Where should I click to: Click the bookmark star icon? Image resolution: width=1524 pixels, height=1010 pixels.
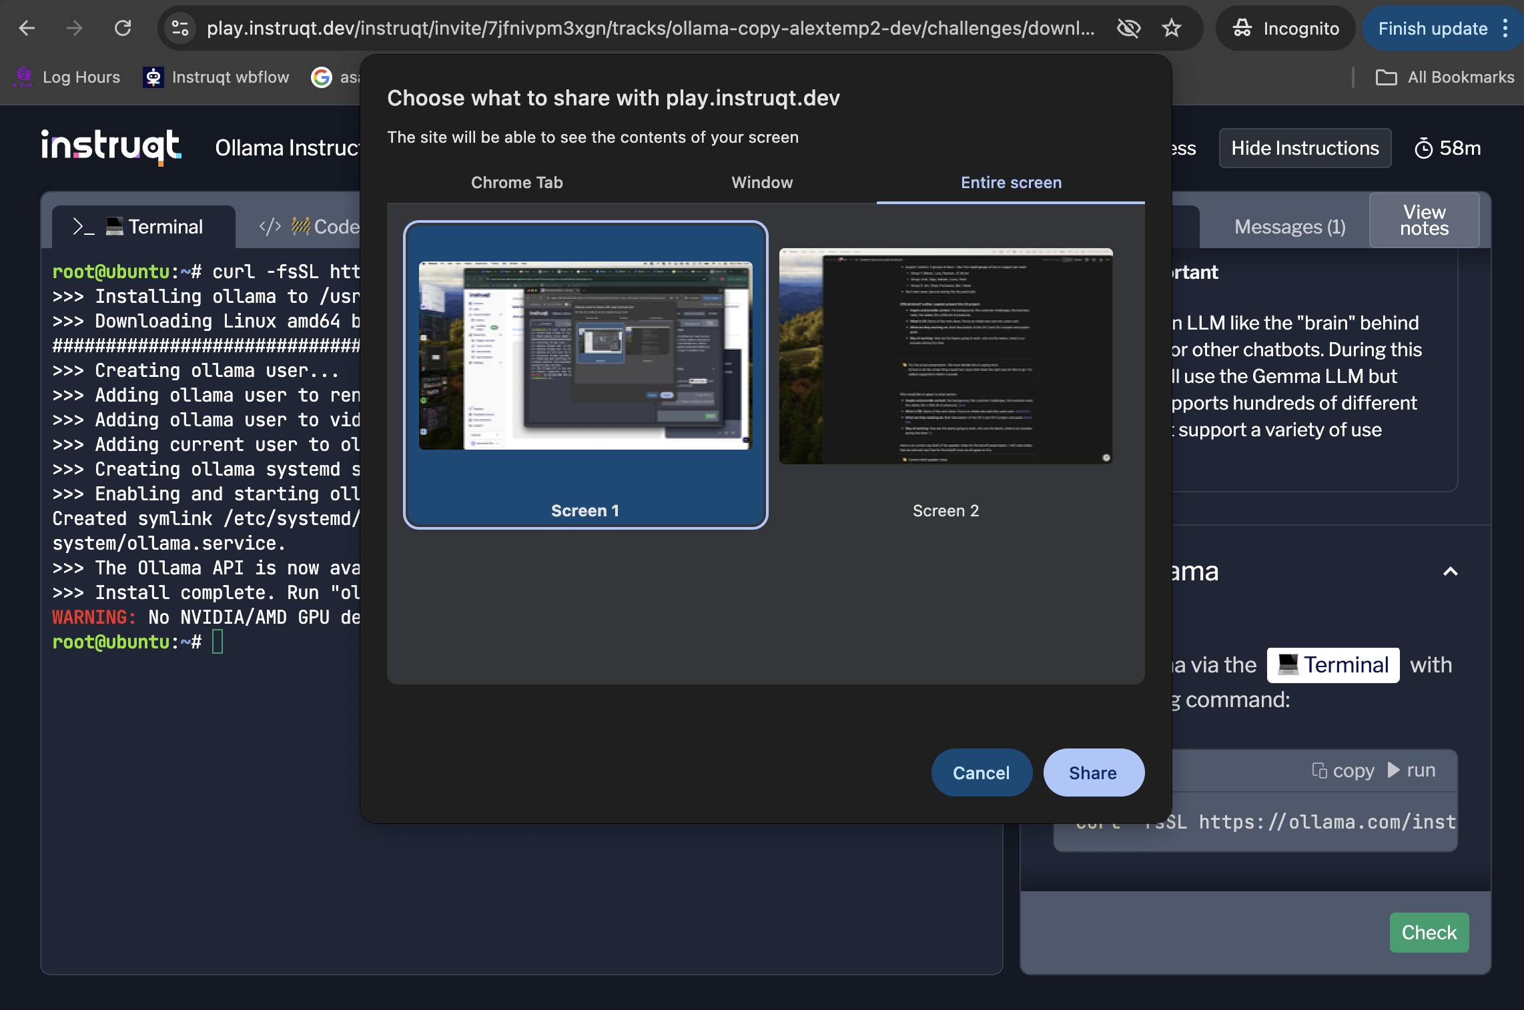click(x=1171, y=28)
